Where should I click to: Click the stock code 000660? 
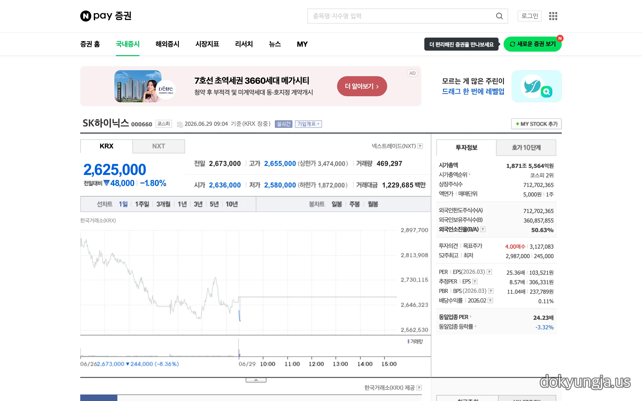[141, 124]
